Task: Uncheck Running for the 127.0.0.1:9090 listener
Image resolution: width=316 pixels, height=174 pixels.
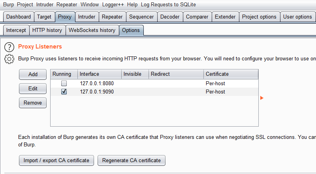Action: (64, 92)
